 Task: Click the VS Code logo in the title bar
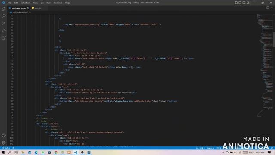pyautogui.click(x=3, y=3)
